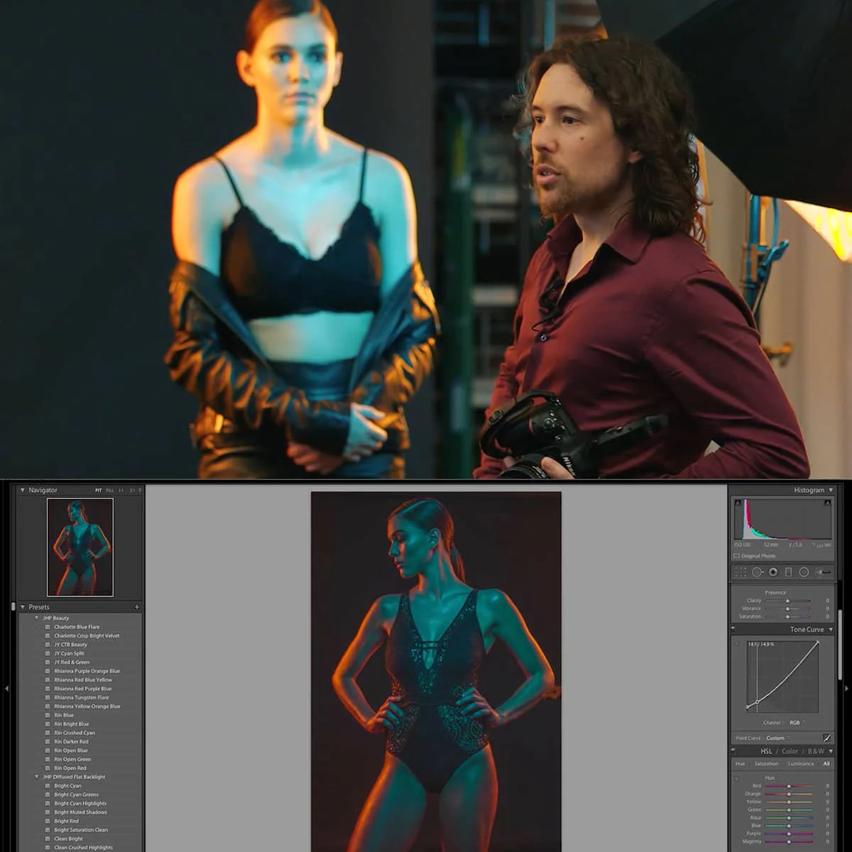
Task: Toggle the shadow clipping indicator on the histogram
Action: click(x=738, y=502)
